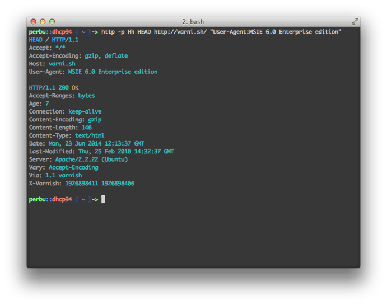Click the fullscreen arrows icon in title bar
Image resolution: width=387 pixels, height=305 pixels.
[355, 21]
